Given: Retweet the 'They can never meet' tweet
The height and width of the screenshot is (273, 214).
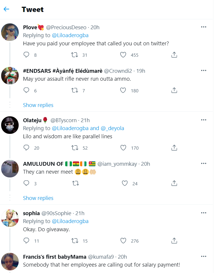Looking at the screenshot, I should point(76,183).
